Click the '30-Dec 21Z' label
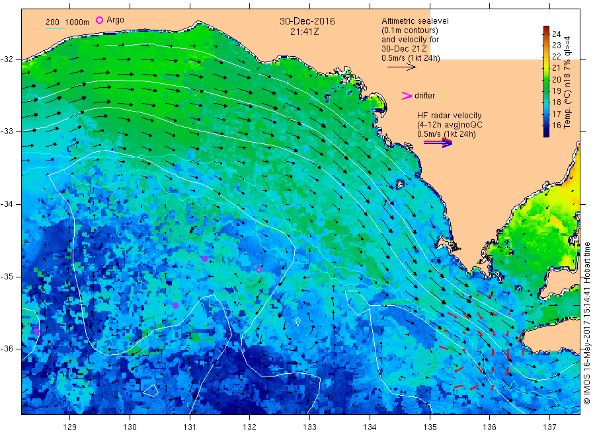Screen dimensions: 595x436 pyautogui.click(x=404, y=49)
